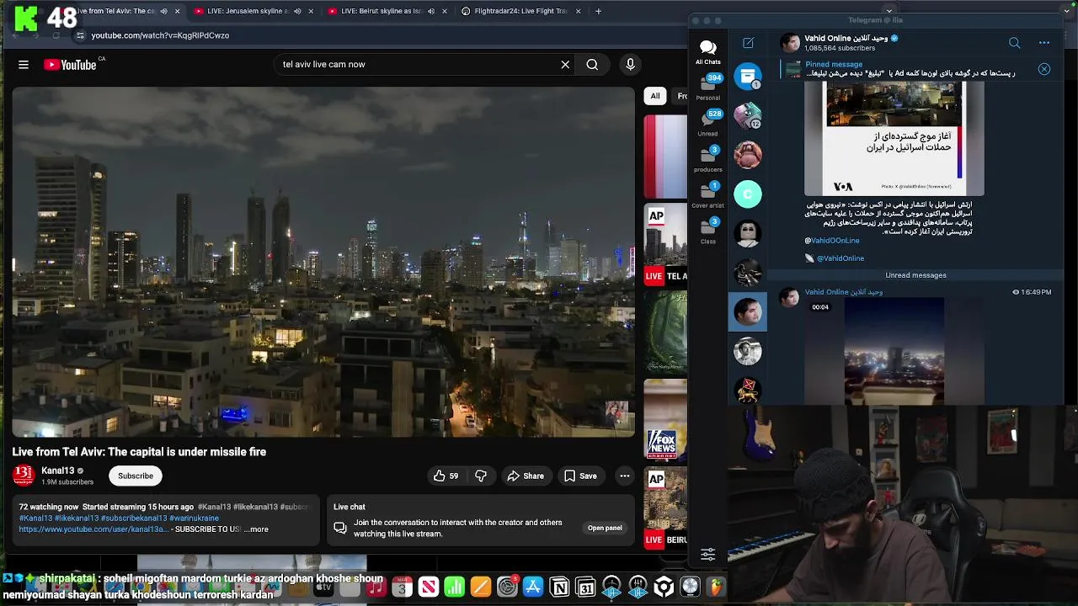Expand video description with ...more
The width and height of the screenshot is (1078, 606).
(256, 529)
